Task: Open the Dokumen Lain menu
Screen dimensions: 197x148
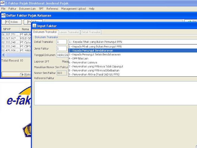Action: pos(27,9)
